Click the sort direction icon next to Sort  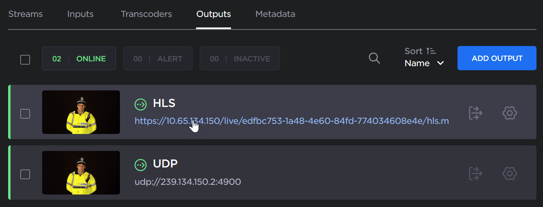(431, 51)
